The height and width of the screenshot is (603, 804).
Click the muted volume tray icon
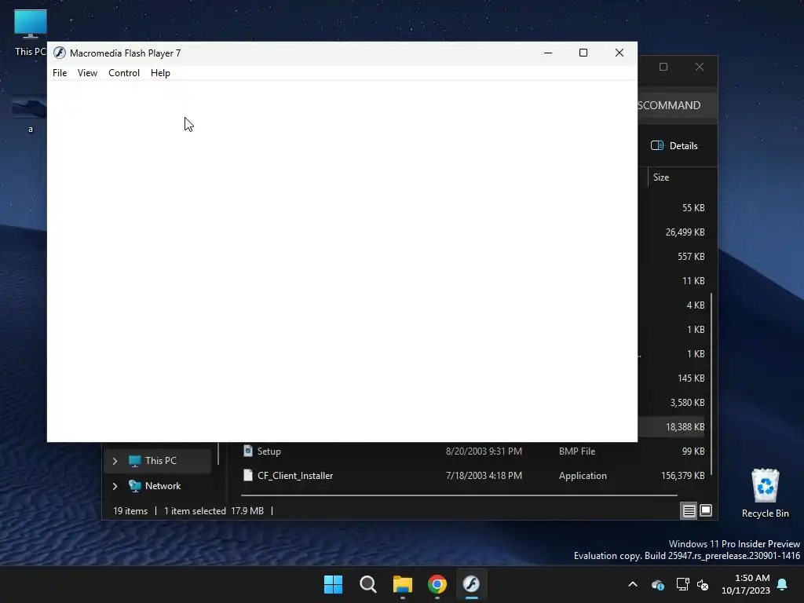703,584
